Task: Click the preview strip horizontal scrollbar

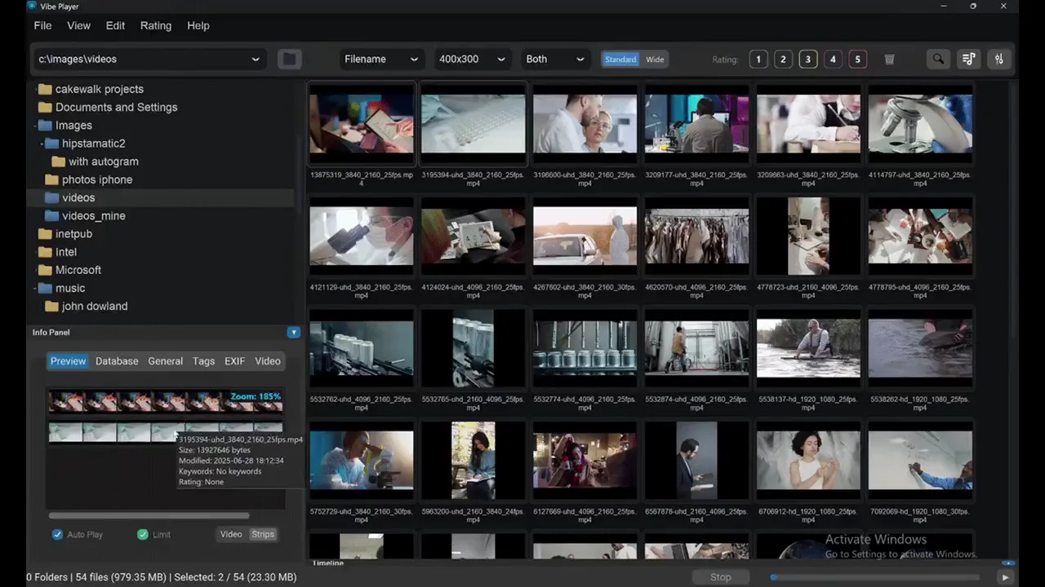Action: tap(149, 515)
